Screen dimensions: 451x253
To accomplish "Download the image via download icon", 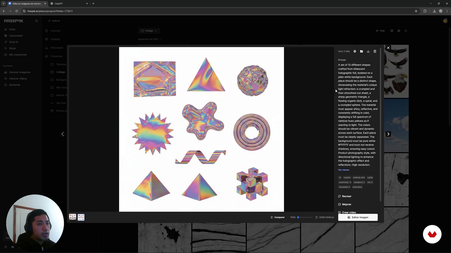I will pos(368,51).
